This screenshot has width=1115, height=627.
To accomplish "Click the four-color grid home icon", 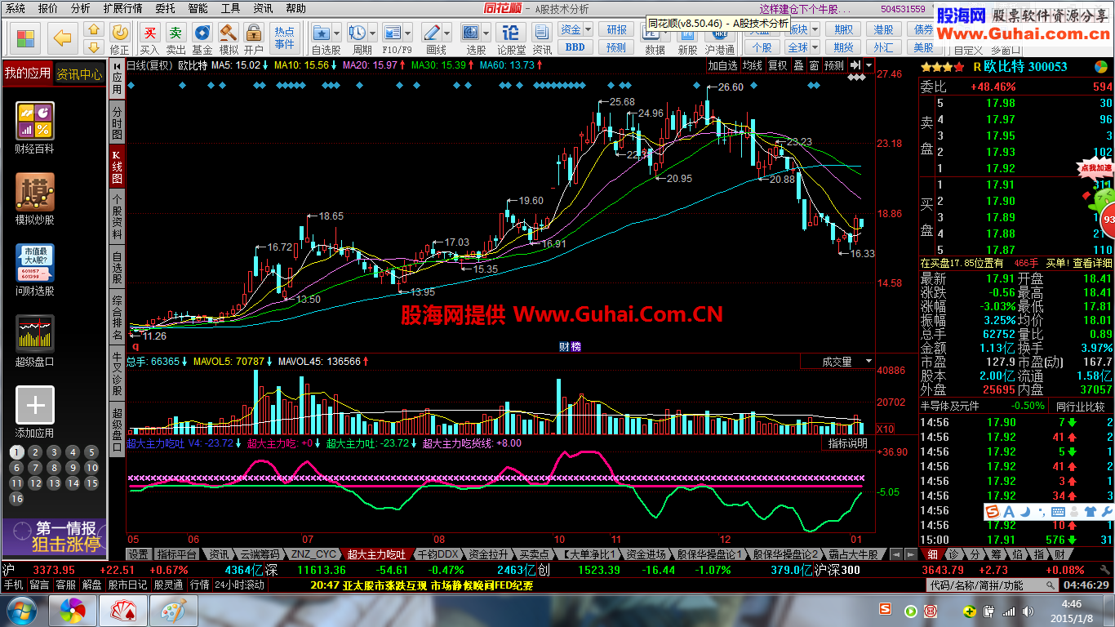I will pyautogui.click(x=26, y=38).
